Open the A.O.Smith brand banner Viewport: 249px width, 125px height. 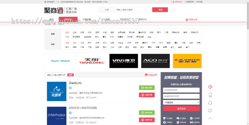[x=187, y=61]
